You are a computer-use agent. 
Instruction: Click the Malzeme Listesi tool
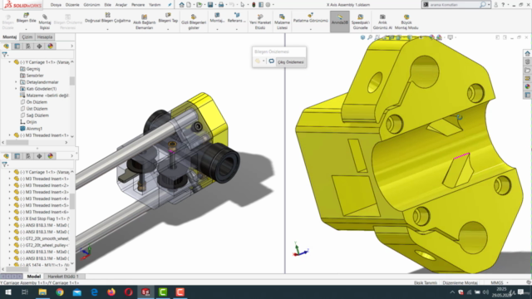tap(282, 22)
